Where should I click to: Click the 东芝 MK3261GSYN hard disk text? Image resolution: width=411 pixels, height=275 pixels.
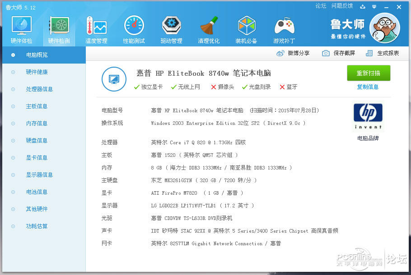[x=204, y=180]
